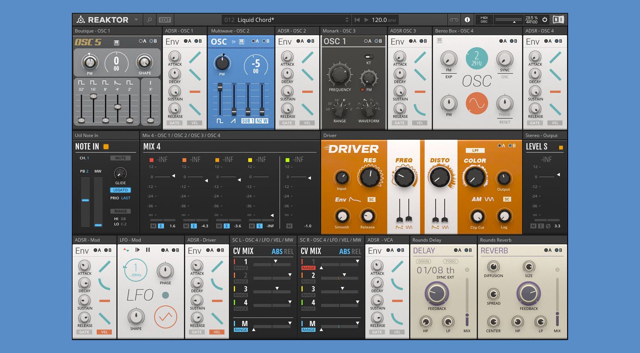This screenshot has width=640, height=353.
Task: Click the EDIT button in header
Action: point(165,20)
